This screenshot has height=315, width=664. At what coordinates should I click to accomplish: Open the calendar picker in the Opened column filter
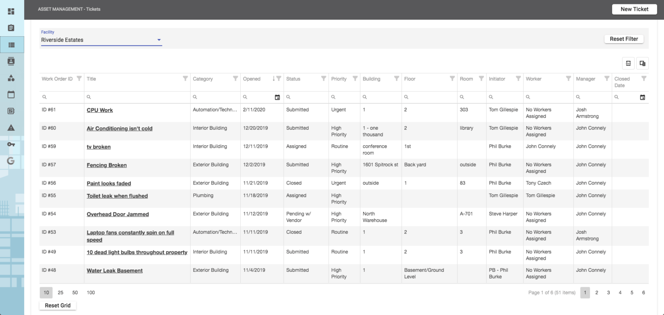[278, 97]
